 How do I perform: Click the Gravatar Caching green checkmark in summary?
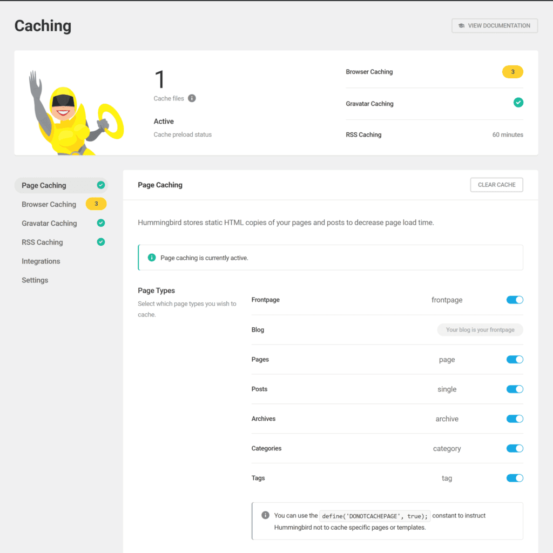(518, 103)
